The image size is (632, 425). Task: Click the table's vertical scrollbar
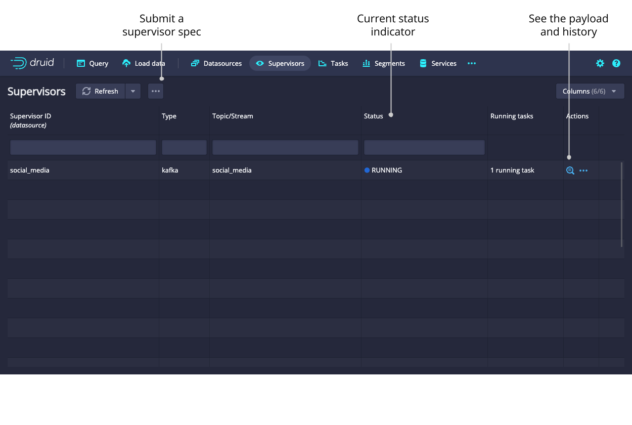(x=622, y=204)
